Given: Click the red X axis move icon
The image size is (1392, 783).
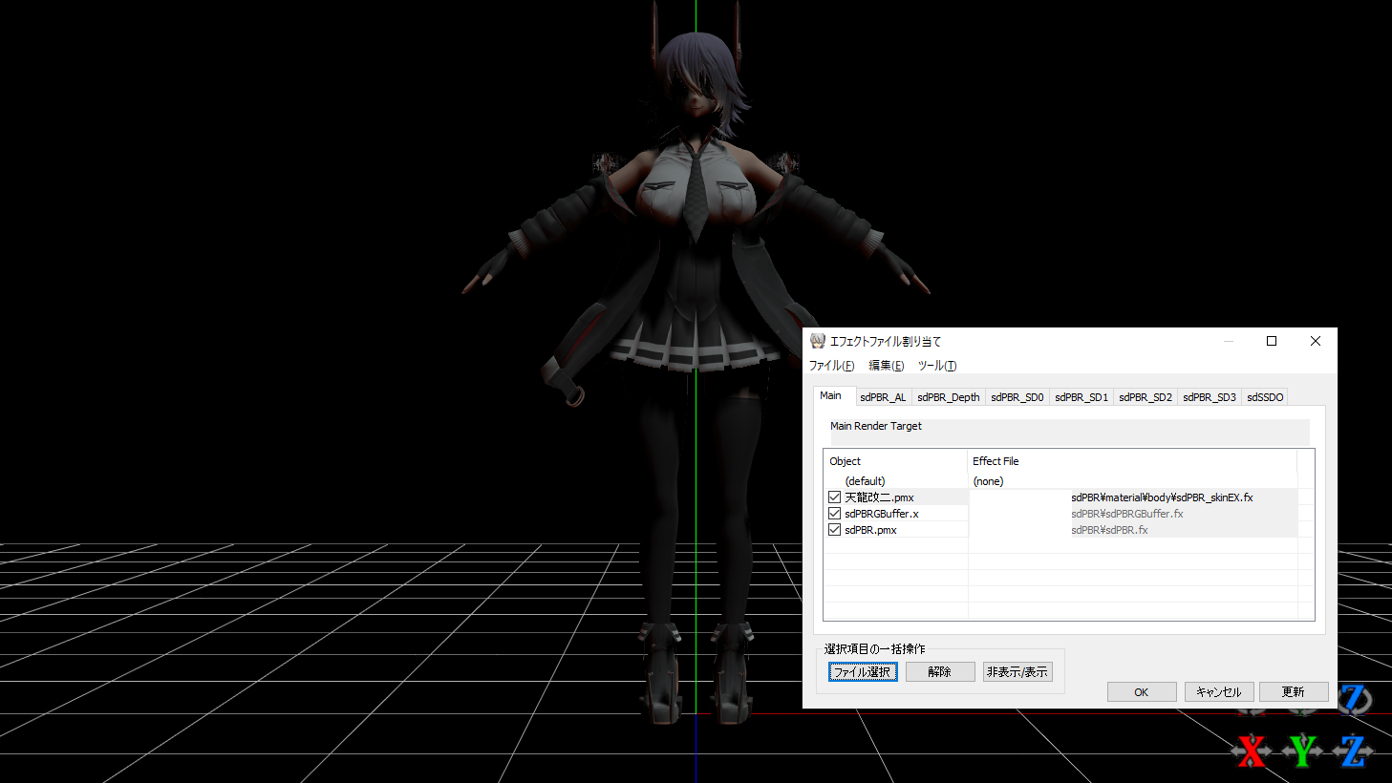Looking at the screenshot, I should (x=1251, y=751).
